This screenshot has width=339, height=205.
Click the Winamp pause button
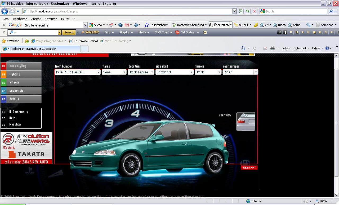point(308,32)
